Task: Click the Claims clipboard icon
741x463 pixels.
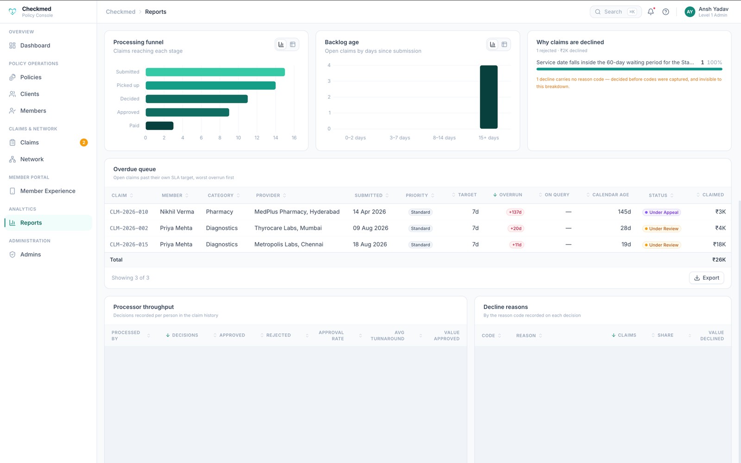Action: coord(13,143)
